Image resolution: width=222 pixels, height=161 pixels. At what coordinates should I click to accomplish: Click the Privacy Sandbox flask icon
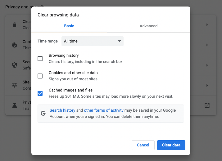coord(15,105)
